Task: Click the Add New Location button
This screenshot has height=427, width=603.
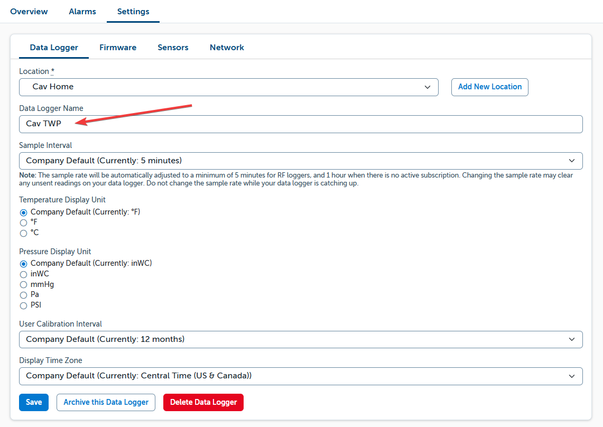Action: [x=489, y=87]
